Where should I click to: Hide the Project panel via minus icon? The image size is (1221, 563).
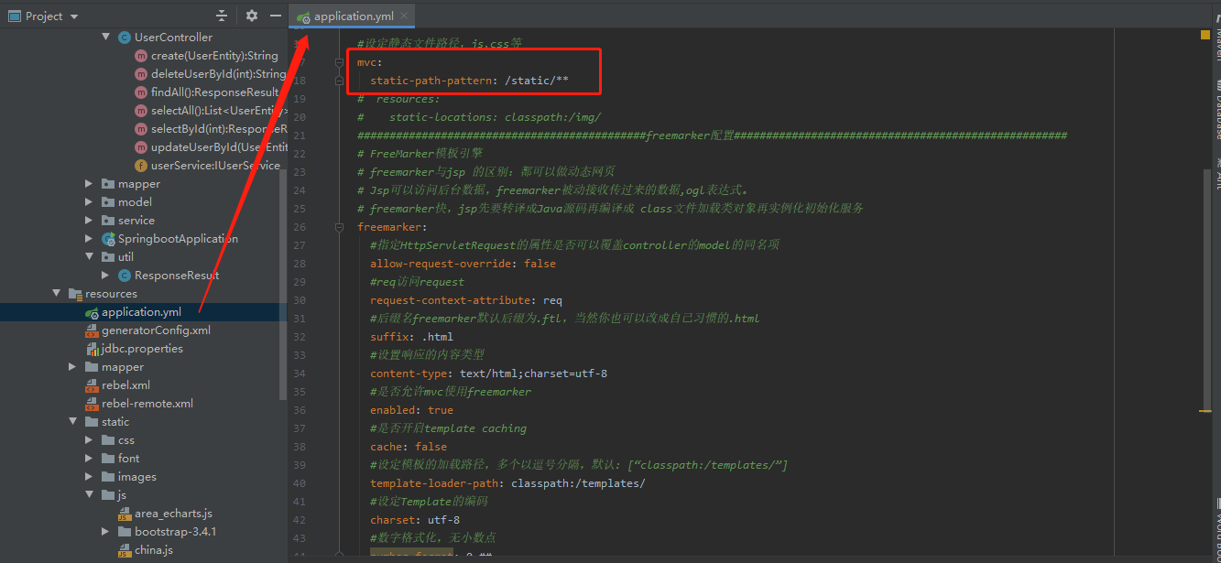click(x=276, y=15)
